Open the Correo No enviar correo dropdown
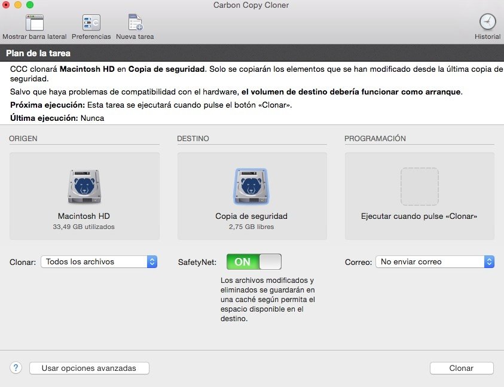Image resolution: width=504 pixels, height=387 pixels. [x=435, y=261]
